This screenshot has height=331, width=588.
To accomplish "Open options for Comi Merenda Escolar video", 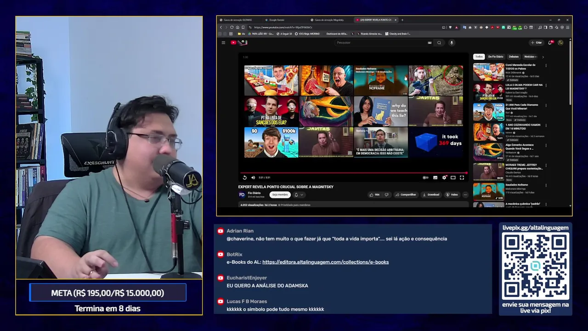I will click(x=546, y=65).
